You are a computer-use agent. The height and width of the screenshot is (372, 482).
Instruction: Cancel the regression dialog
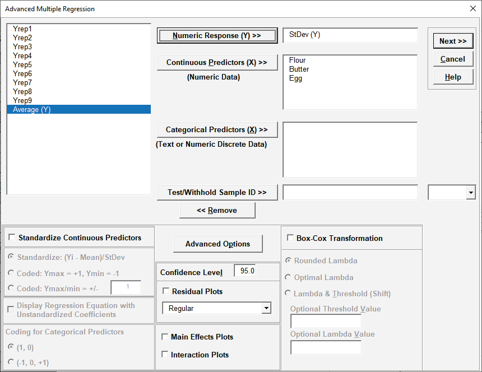click(453, 59)
